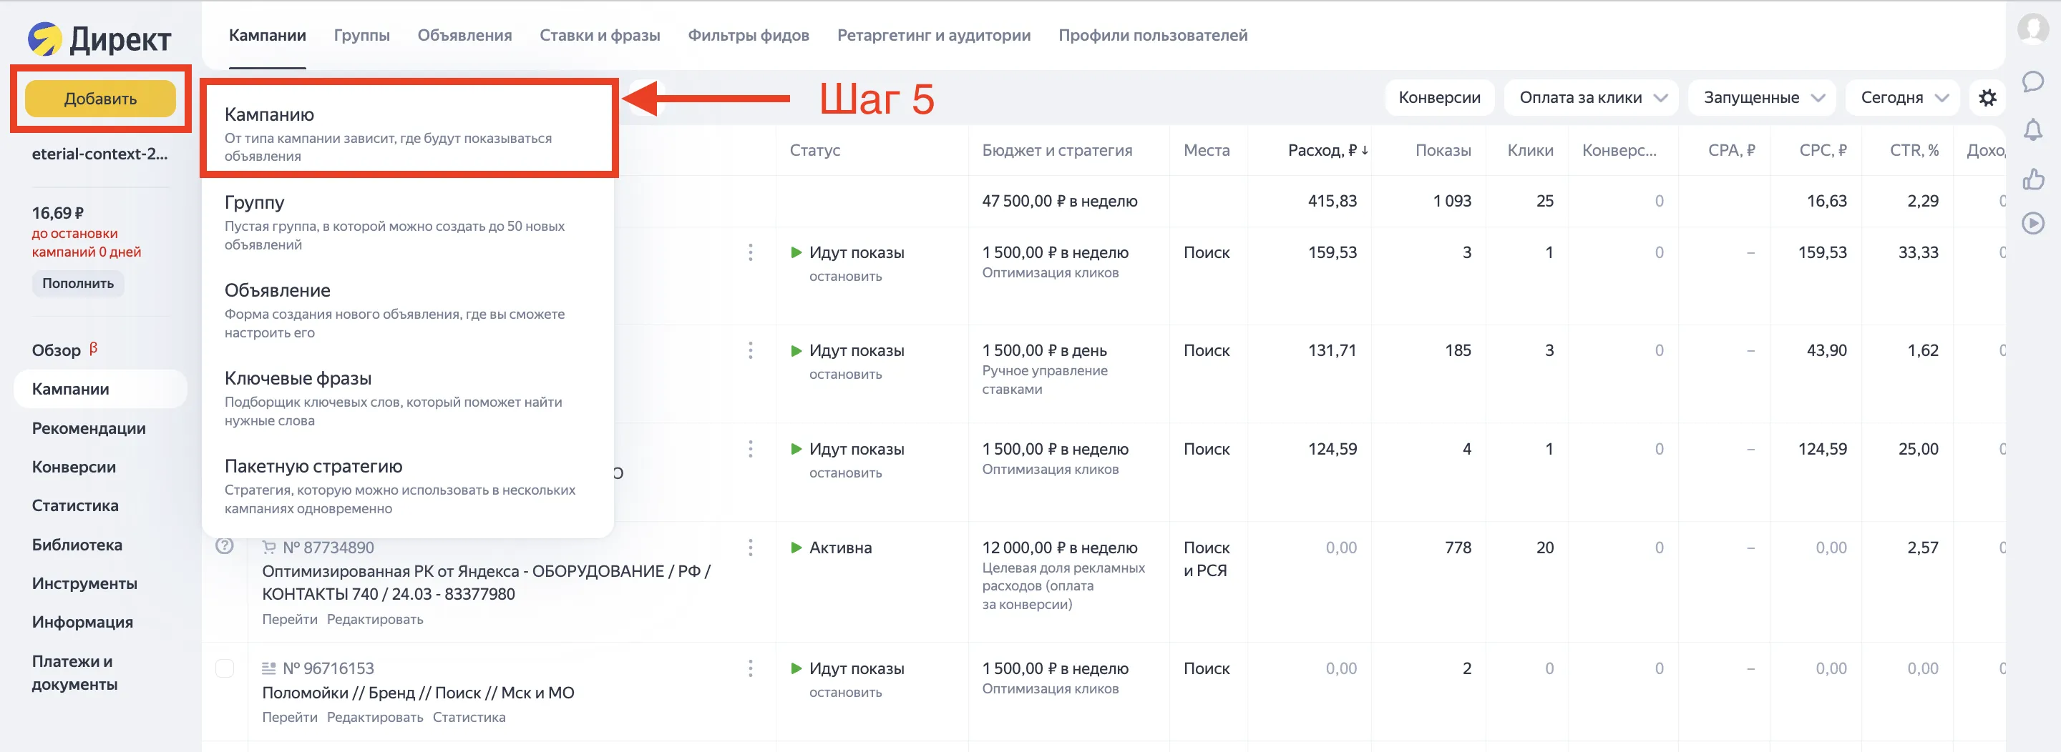Switch to the Ставки и фразы tab
Screen dimensions: 2061x752
pyautogui.click(x=601, y=35)
